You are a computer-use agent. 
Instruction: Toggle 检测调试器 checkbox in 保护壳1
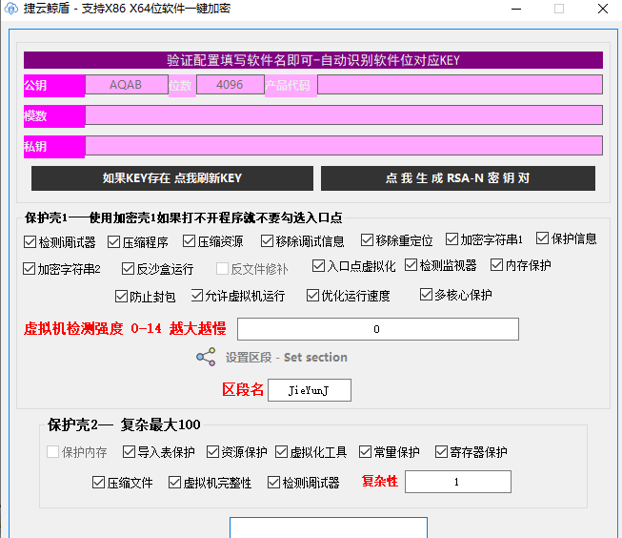pyautogui.click(x=30, y=241)
